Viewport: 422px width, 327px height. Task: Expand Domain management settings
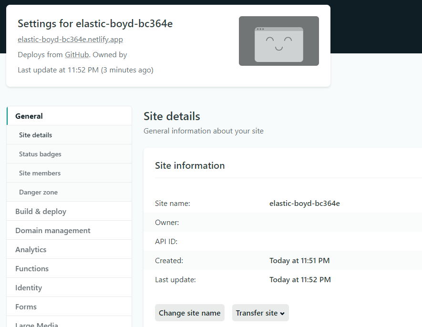52,230
